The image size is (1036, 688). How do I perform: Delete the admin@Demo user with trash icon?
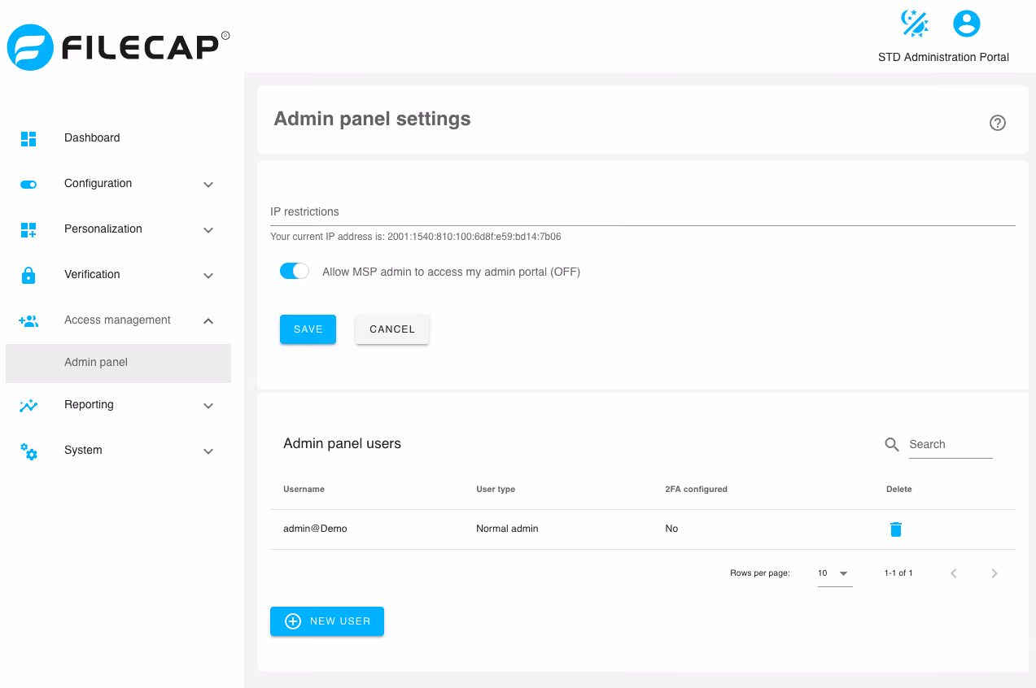(896, 529)
